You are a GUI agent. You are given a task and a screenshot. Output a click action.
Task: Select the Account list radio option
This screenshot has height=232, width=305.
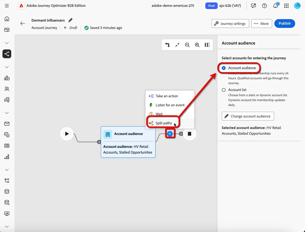224,90
